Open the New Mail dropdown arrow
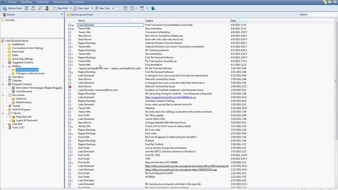The image size is (338, 190). pos(71,8)
